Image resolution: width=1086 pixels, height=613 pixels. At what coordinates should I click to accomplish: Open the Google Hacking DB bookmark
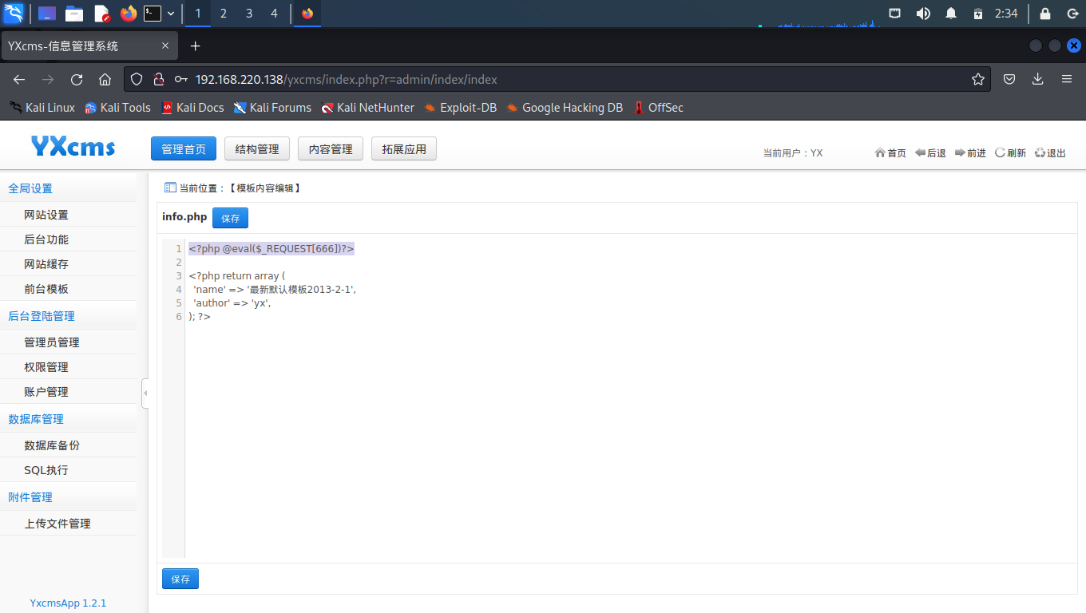[565, 108]
